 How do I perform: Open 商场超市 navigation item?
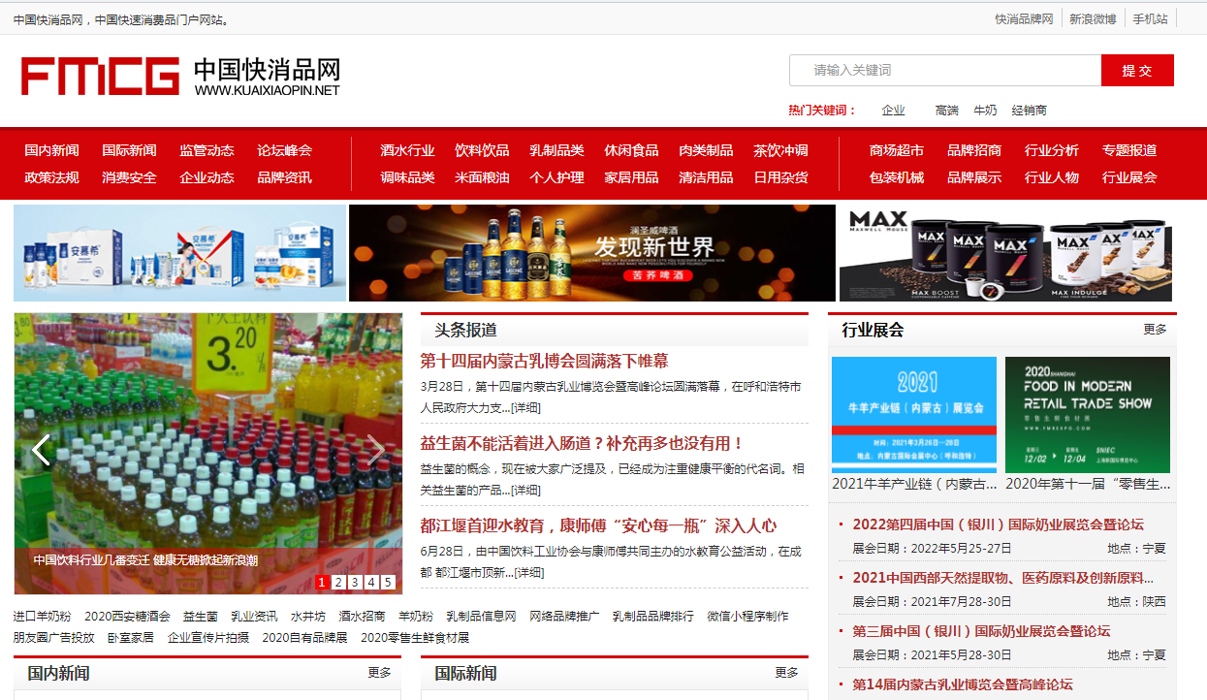[897, 150]
